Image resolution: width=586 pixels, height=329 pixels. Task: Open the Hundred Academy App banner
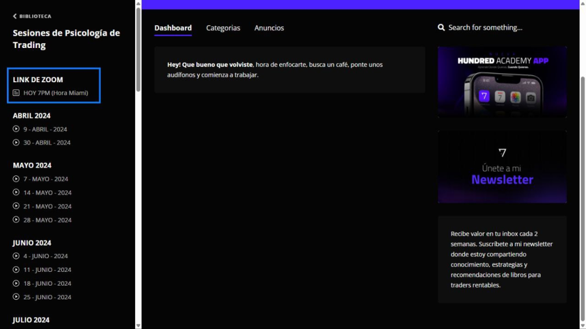(x=502, y=82)
